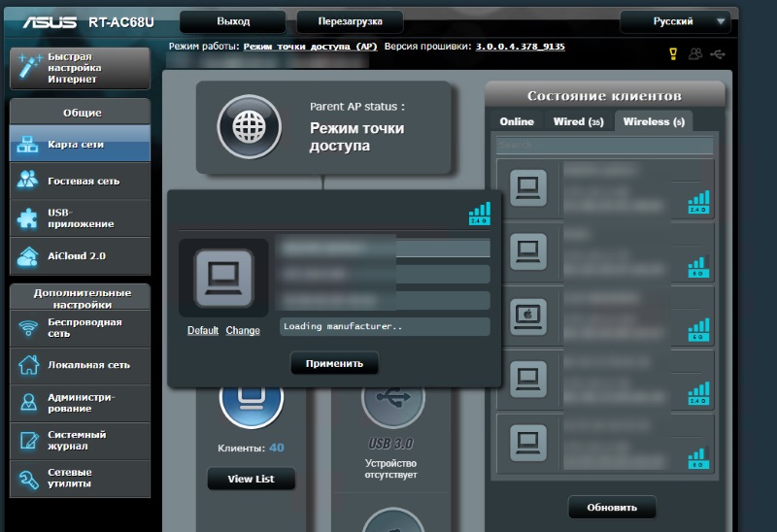Click the RT-AC68U model name
This screenshot has width=777, height=532.
pos(121,22)
